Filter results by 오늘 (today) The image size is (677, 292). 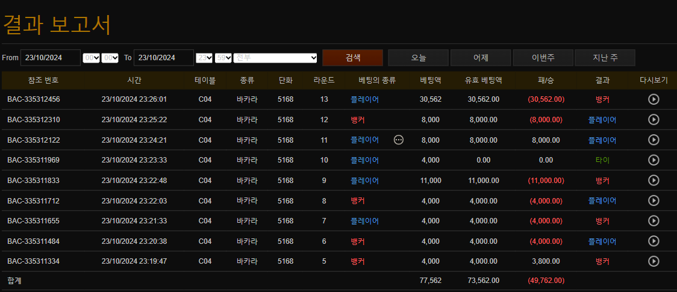[418, 58]
